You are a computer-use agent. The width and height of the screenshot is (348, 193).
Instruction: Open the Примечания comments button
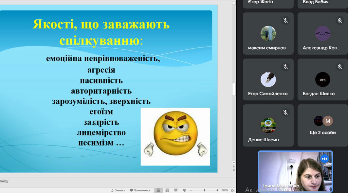(140, 190)
